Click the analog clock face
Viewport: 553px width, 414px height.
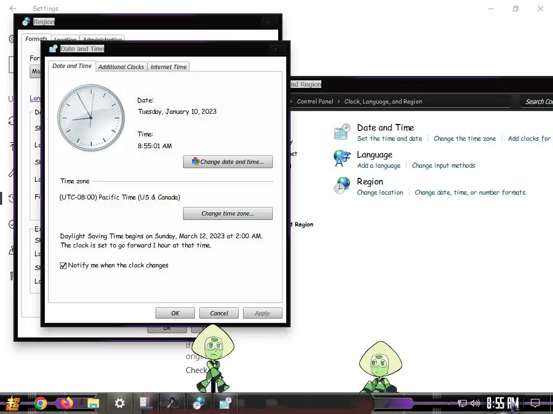tap(91, 118)
